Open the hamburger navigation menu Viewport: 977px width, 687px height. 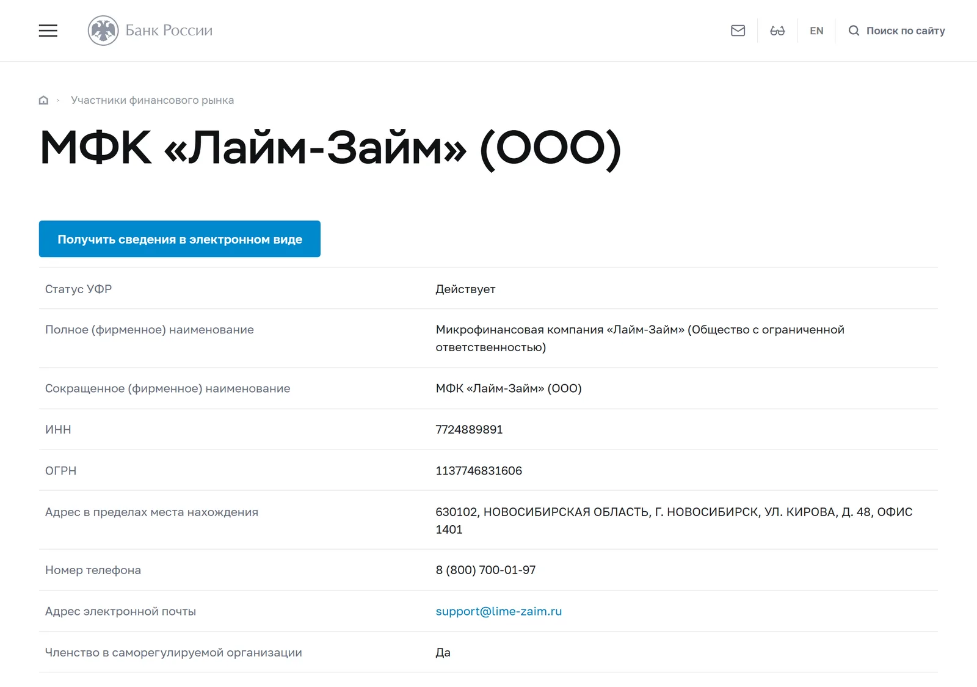(48, 31)
